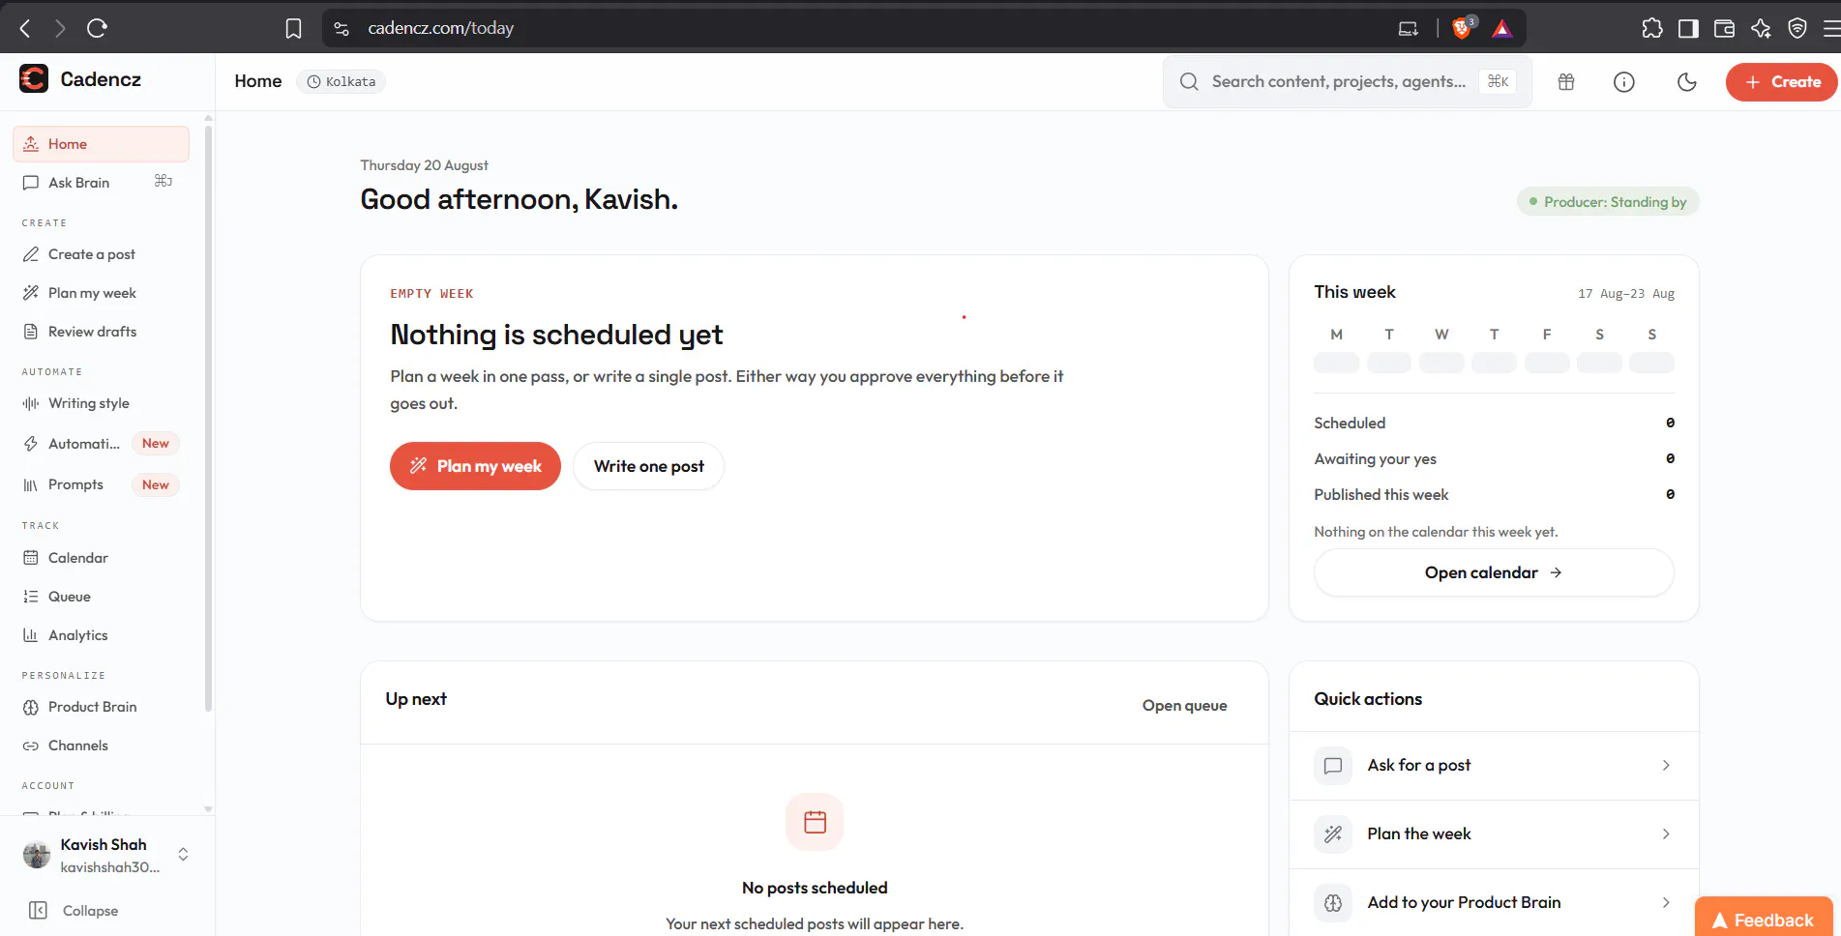Click the Plan my week button
The height and width of the screenshot is (936, 1841).
point(475,466)
